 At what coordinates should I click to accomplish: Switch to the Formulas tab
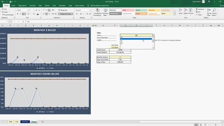pyautogui.click(x=33, y=6)
